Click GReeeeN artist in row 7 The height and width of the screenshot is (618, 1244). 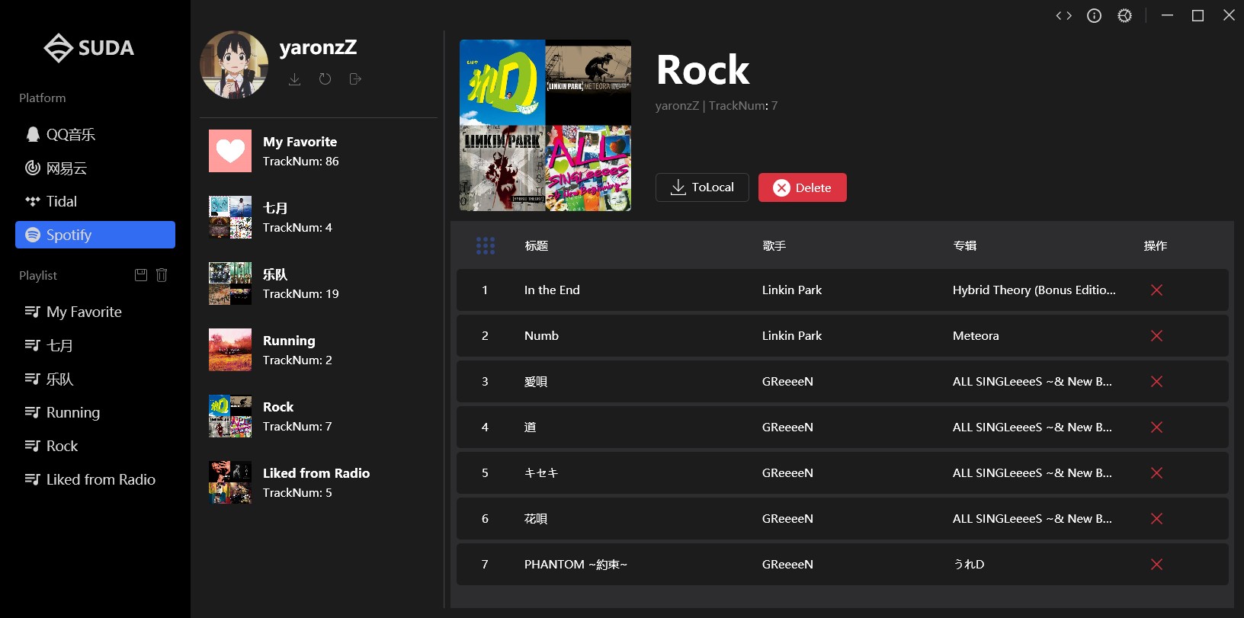click(x=787, y=564)
